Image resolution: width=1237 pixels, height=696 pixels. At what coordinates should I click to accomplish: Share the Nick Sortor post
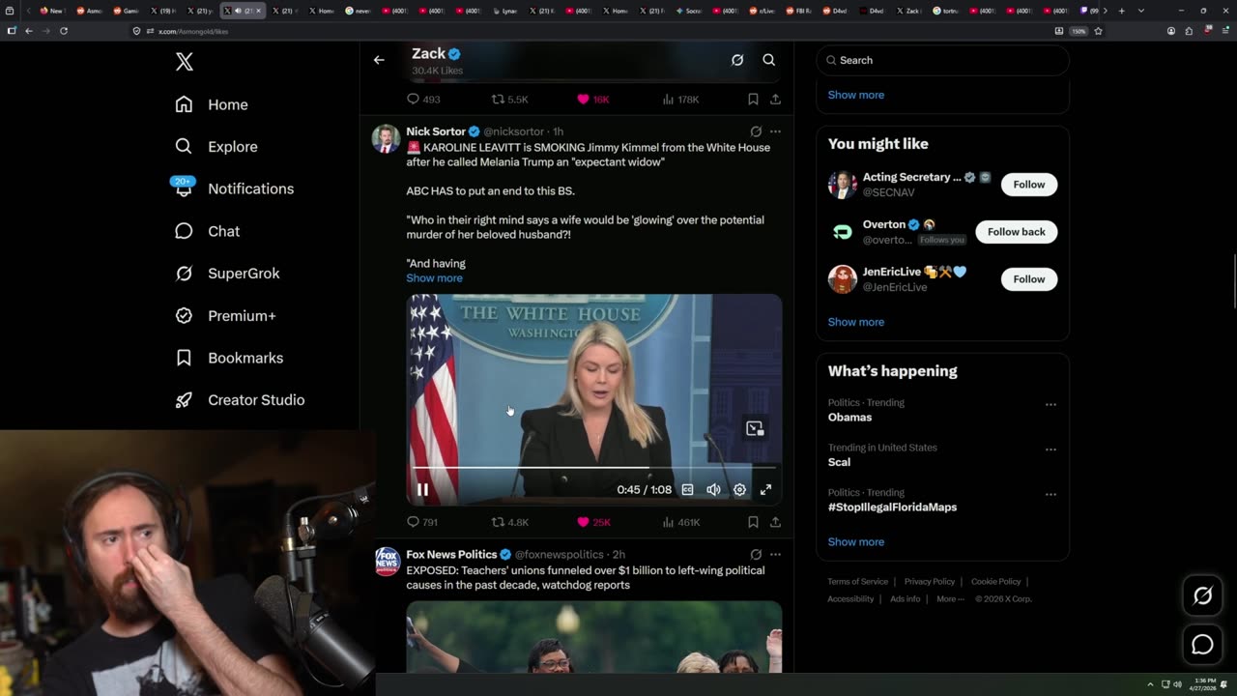point(775,522)
